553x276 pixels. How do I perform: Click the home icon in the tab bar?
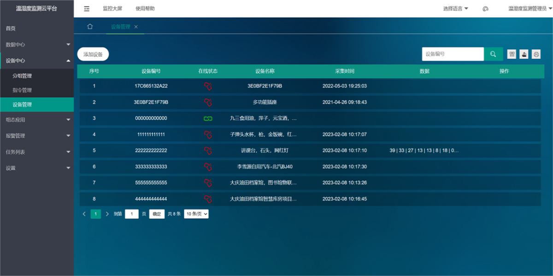tap(90, 27)
